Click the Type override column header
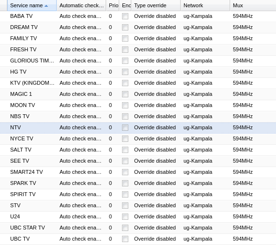 pos(156,5)
